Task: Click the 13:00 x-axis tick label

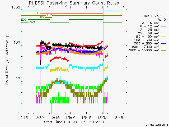Action: point(71,118)
